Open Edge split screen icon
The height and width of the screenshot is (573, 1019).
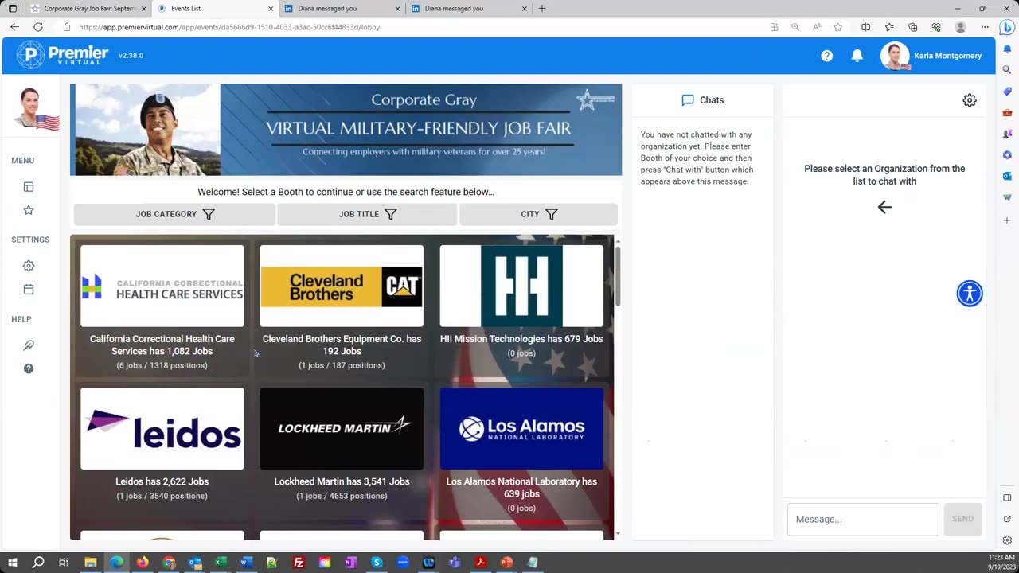click(x=866, y=27)
